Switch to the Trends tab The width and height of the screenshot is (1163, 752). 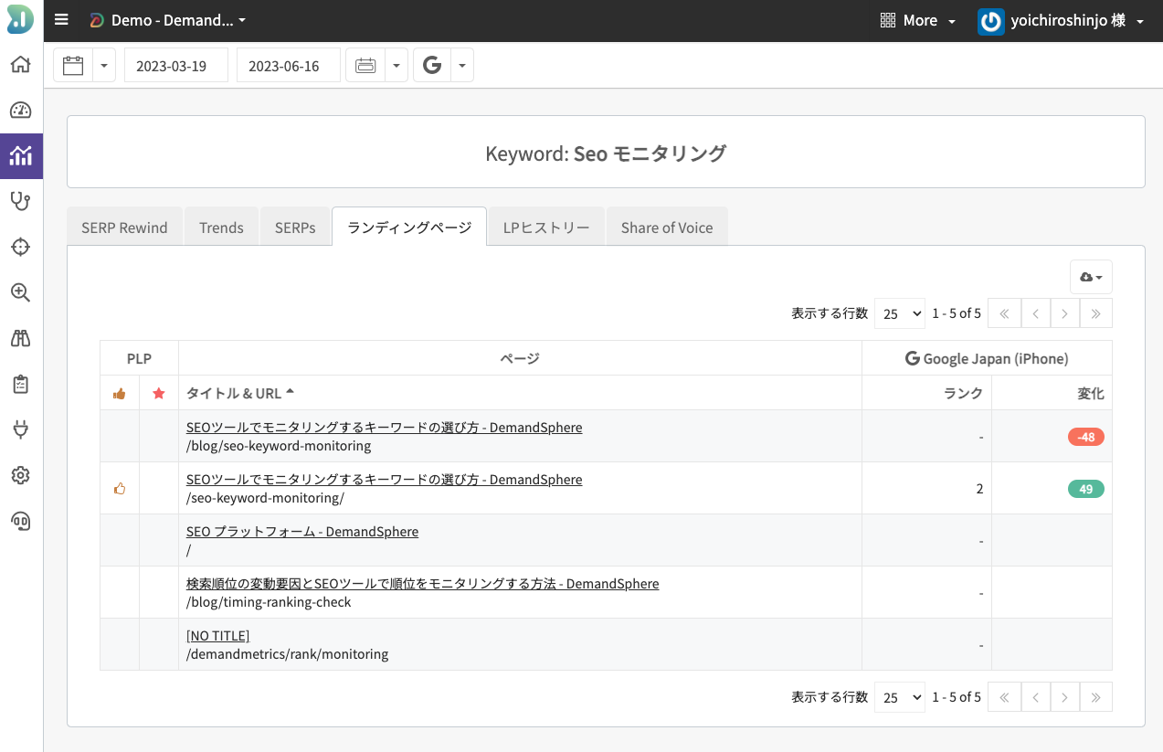221,228
